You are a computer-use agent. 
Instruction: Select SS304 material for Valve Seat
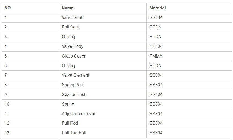click(189, 18)
